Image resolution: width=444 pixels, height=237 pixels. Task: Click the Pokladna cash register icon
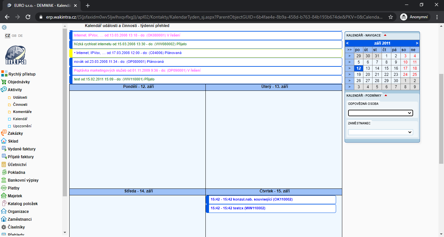pyautogui.click(x=4, y=172)
